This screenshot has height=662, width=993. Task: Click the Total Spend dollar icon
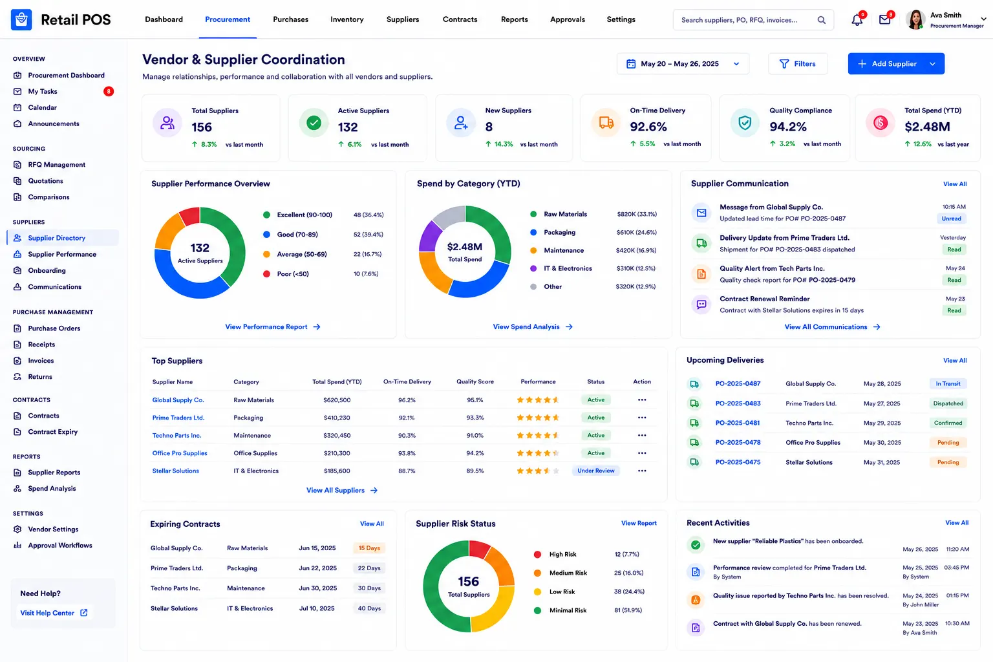coord(881,123)
